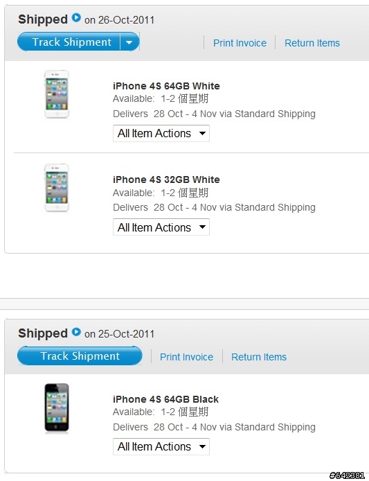Click the Shipped heading of the 26-Oct order
The width and height of the screenshot is (369, 481).
(x=43, y=19)
